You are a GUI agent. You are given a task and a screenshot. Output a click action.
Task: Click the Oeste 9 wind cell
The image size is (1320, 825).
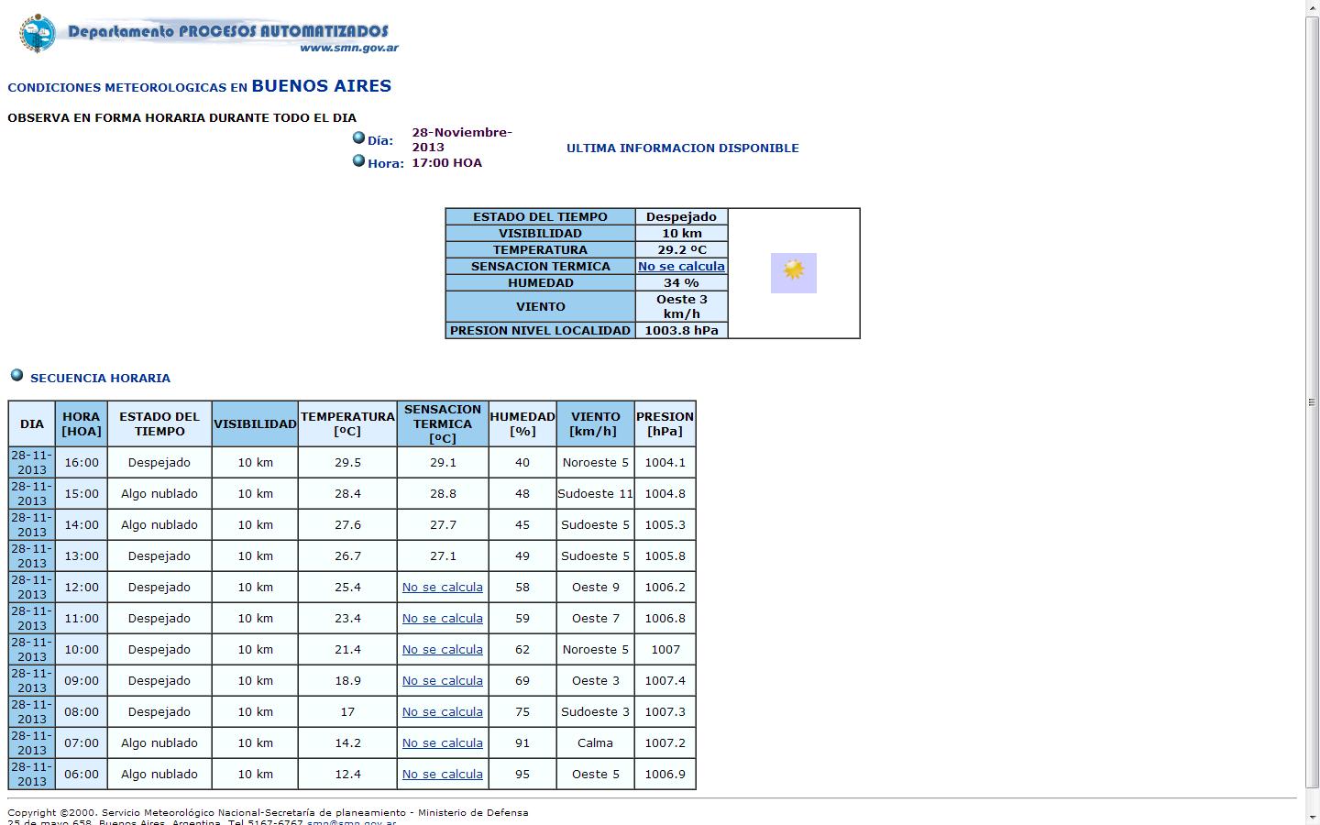(596, 587)
